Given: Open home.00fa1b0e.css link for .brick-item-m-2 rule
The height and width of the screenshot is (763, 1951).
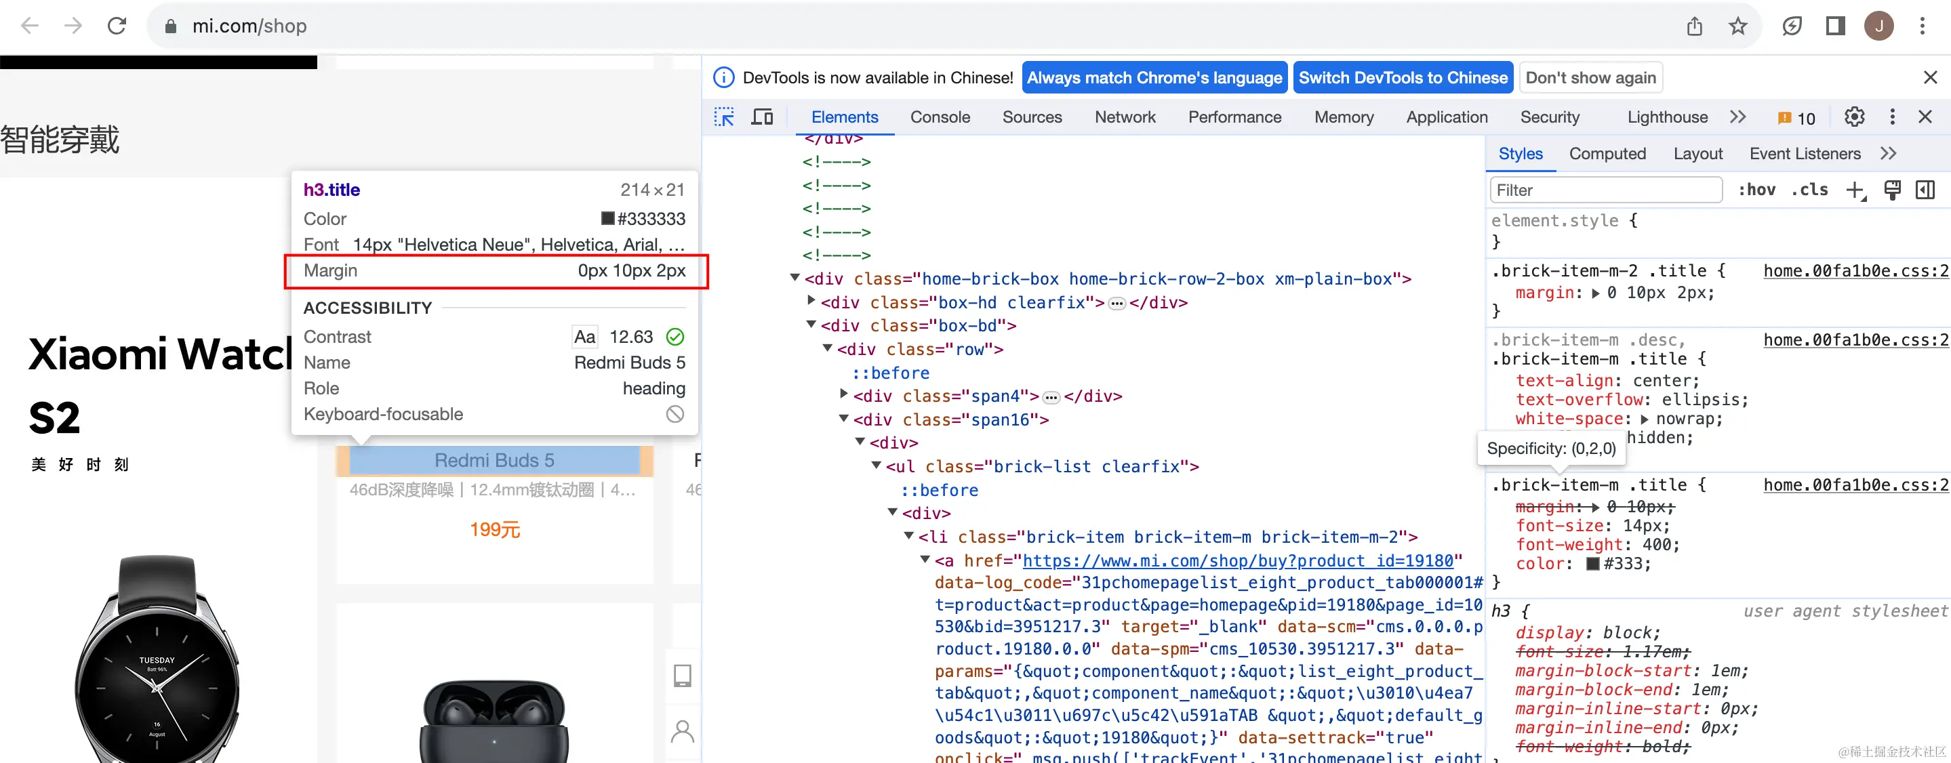Looking at the screenshot, I should point(1855,271).
